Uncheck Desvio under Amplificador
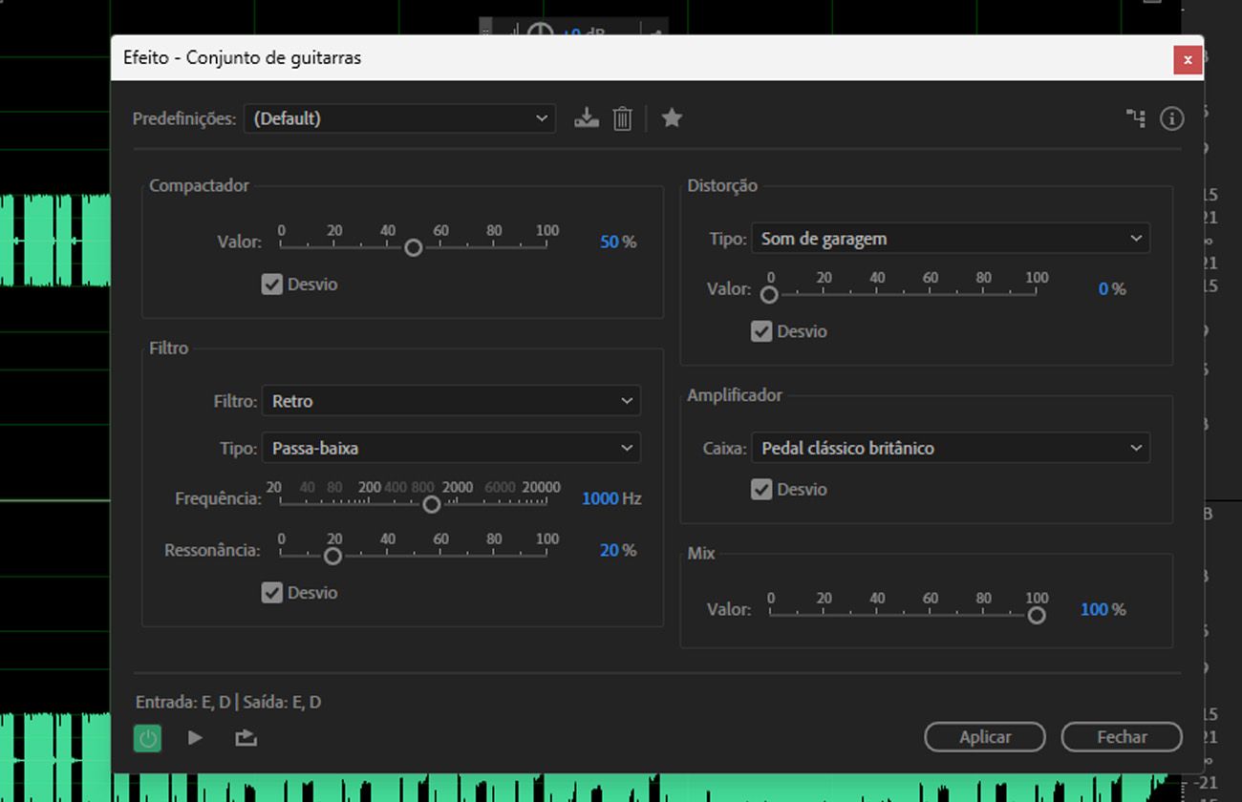The width and height of the screenshot is (1242, 802). pyautogui.click(x=761, y=489)
